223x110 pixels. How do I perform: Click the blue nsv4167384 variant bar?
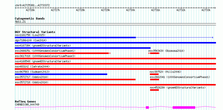coord(83,48)
